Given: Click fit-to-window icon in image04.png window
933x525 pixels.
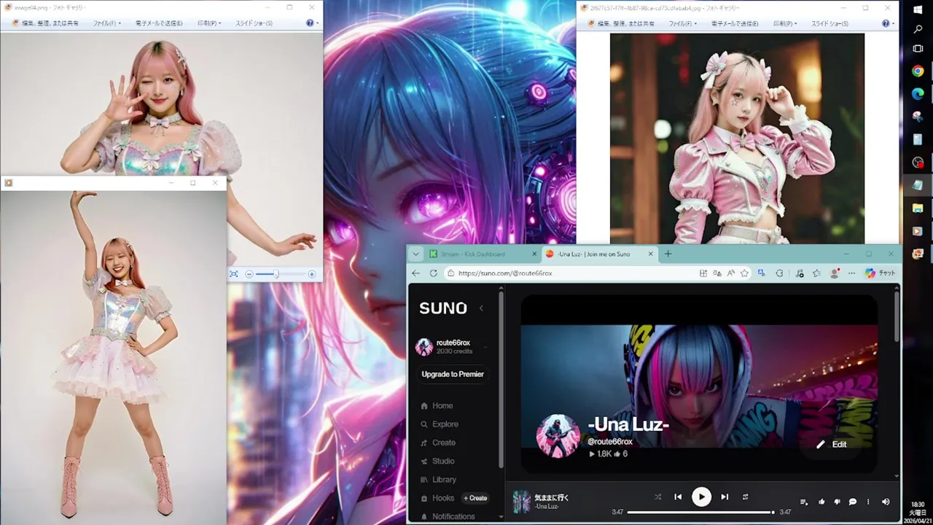Looking at the screenshot, I should point(233,274).
